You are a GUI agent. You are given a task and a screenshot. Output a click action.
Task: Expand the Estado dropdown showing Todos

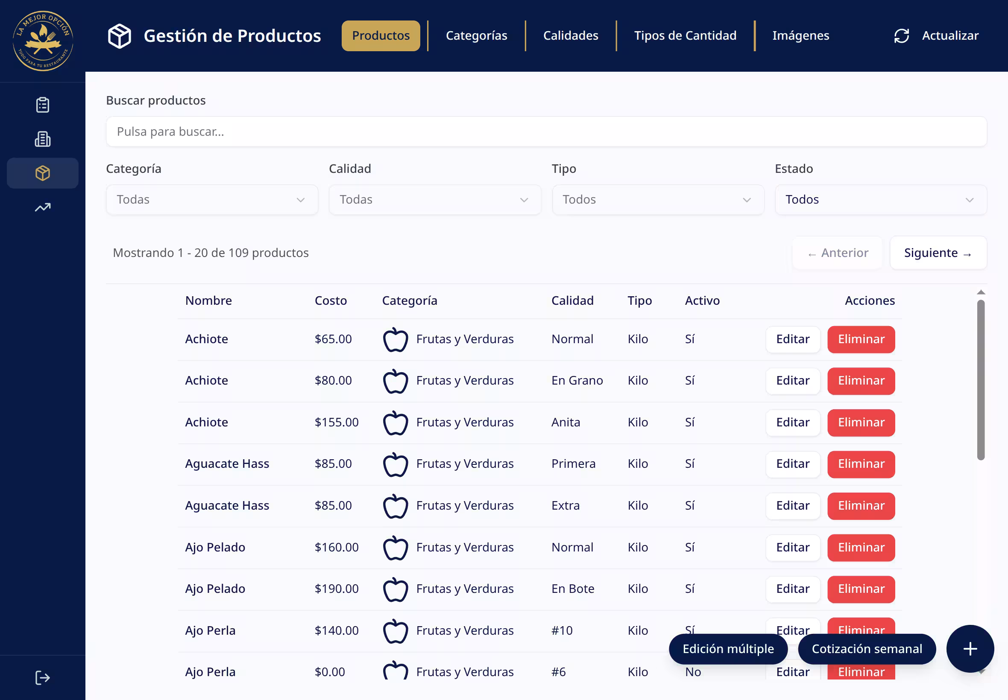(x=880, y=200)
